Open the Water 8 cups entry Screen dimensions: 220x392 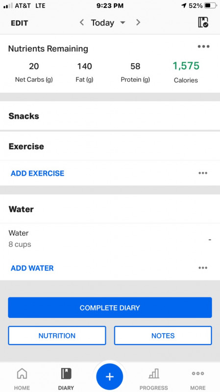pos(110,239)
